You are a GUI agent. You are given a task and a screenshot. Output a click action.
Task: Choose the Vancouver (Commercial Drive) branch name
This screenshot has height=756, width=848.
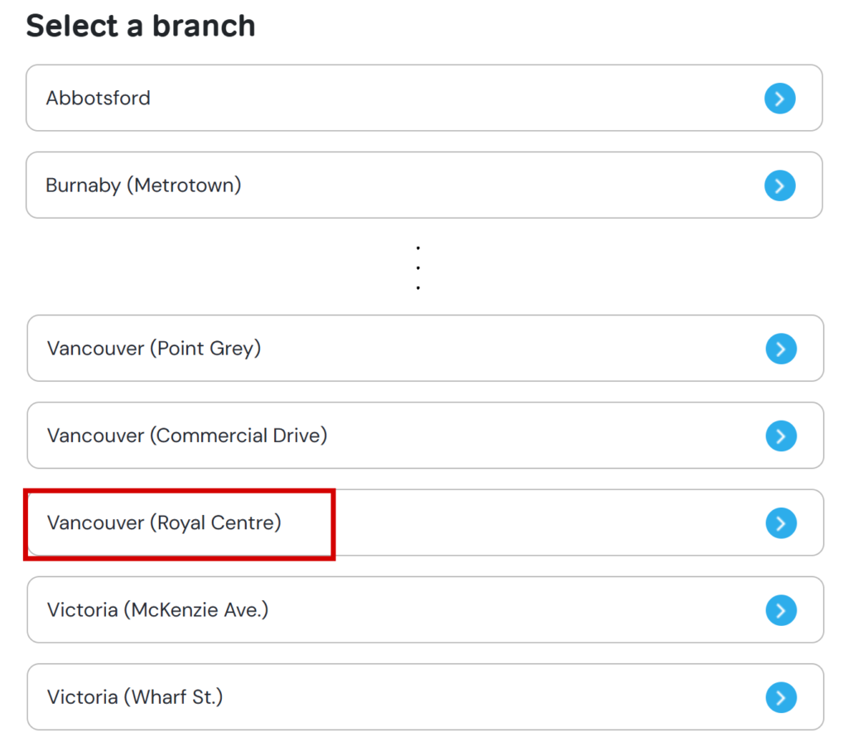coord(187,436)
